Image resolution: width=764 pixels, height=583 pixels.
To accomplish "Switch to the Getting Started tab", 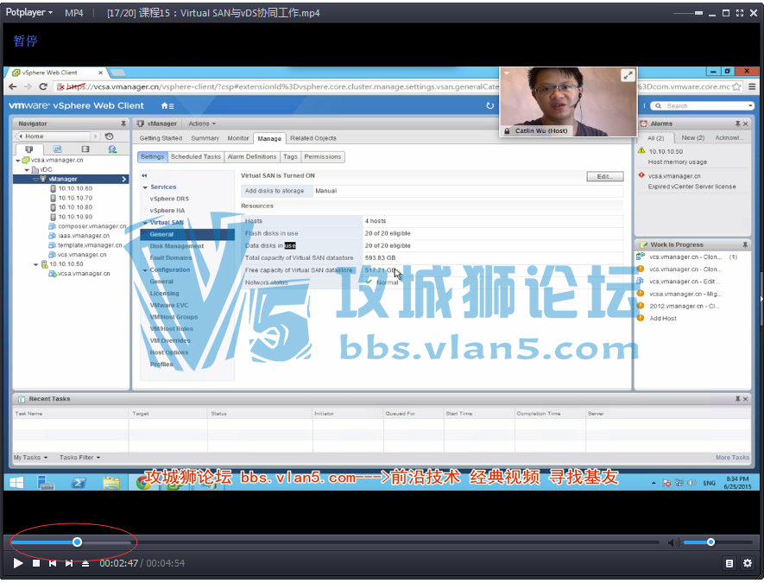I will tap(161, 138).
